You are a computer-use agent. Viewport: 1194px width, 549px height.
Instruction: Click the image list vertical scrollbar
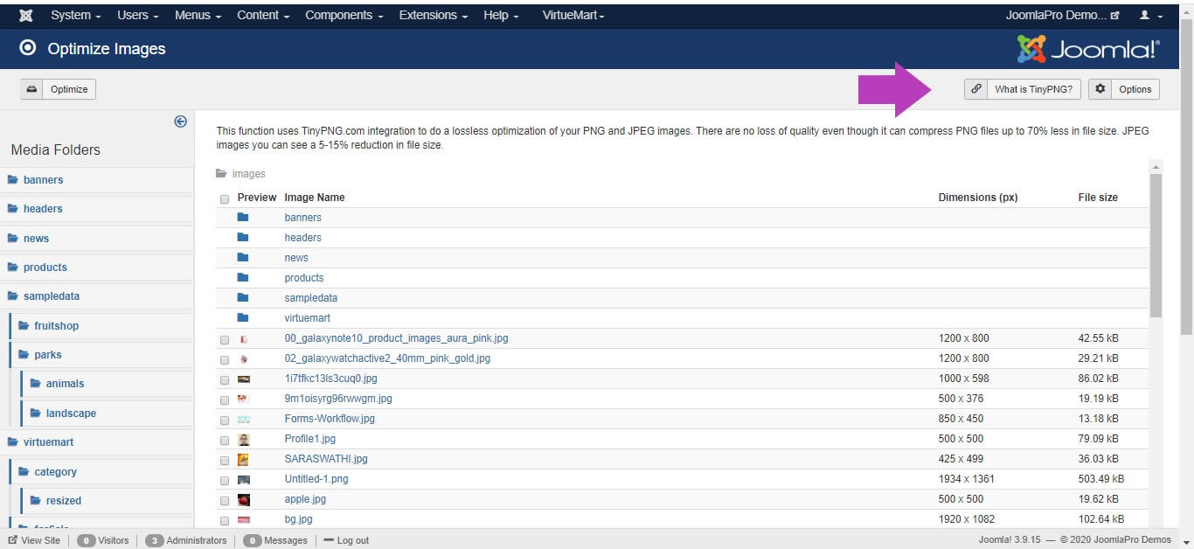coord(1156,245)
